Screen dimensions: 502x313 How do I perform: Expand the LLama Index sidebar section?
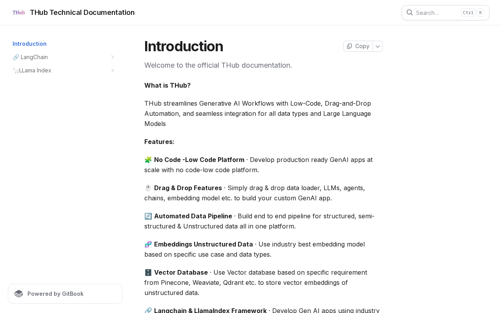(x=112, y=70)
